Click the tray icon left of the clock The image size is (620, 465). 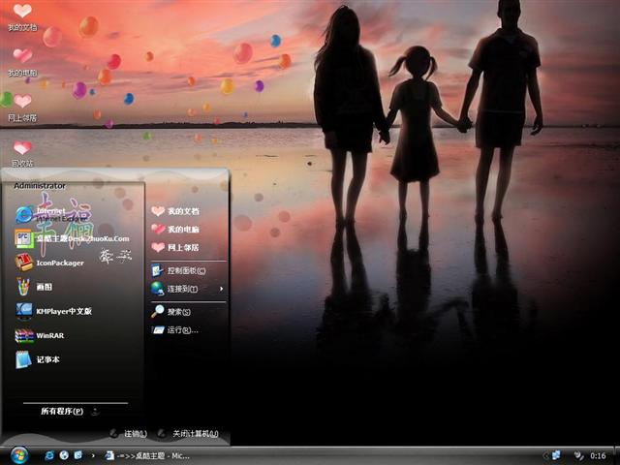pyautogui.click(x=579, y=456)
